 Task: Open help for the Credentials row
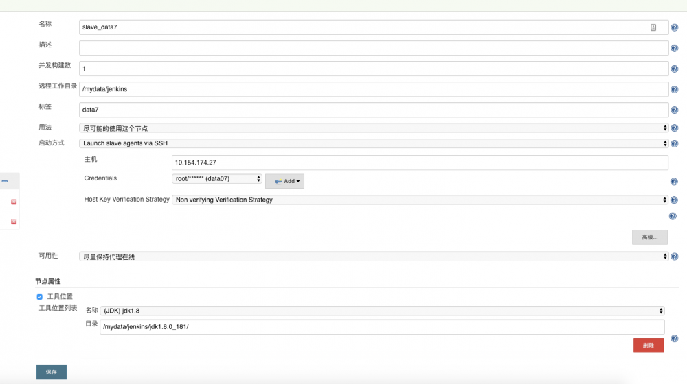[x=674, y=182]
